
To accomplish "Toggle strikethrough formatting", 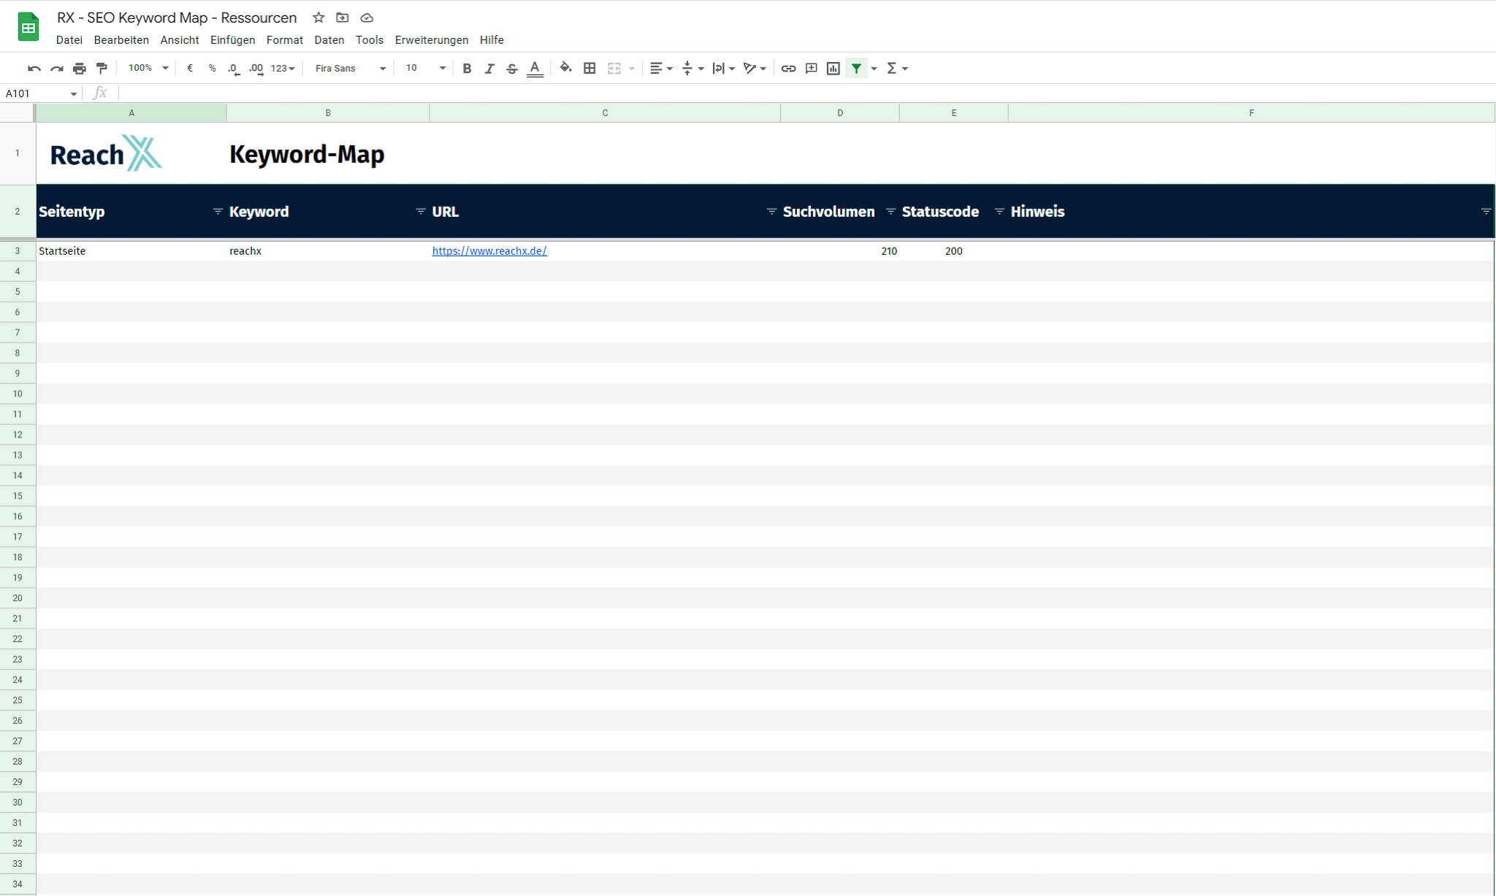I will point(512,69).
